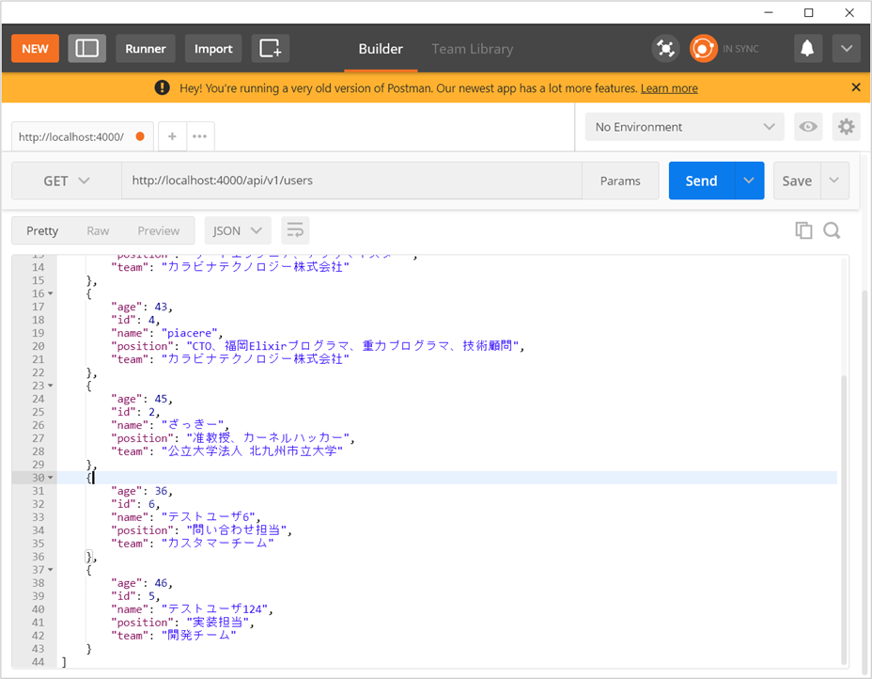
Task: Minimize the Postman window
Action: coord(769,12)
